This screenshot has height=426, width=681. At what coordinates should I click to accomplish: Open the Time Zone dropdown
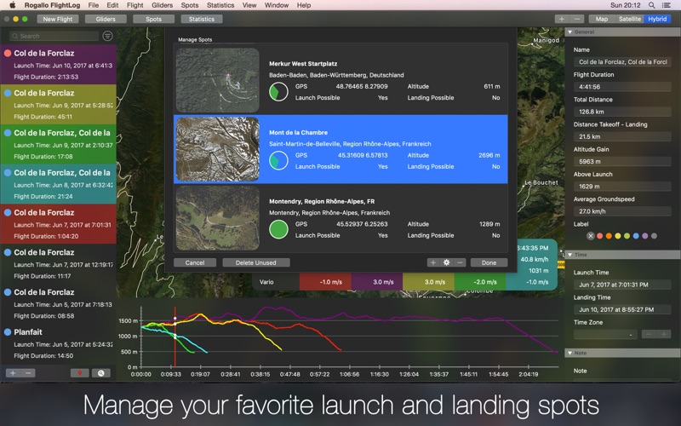(x=605, y=334)
